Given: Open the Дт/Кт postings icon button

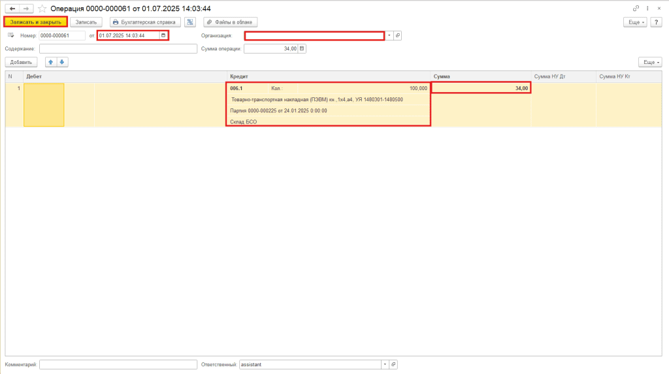Looking at the screenshot, I should [x=190, y=22].
